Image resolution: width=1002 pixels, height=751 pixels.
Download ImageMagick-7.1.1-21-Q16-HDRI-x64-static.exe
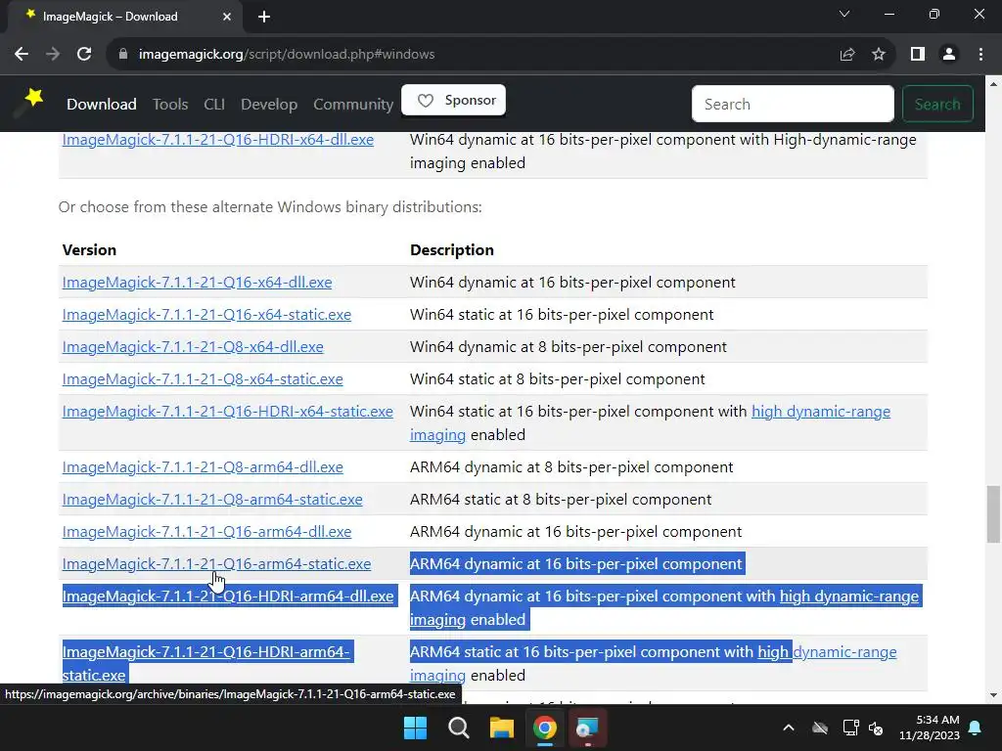point(227,412)
